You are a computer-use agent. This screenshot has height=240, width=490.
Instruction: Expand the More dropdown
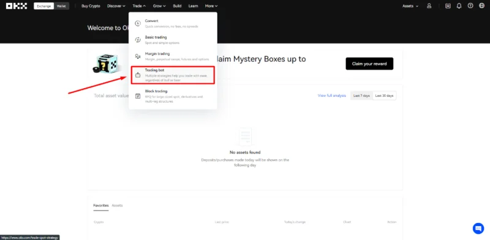(x=211, y=6)
